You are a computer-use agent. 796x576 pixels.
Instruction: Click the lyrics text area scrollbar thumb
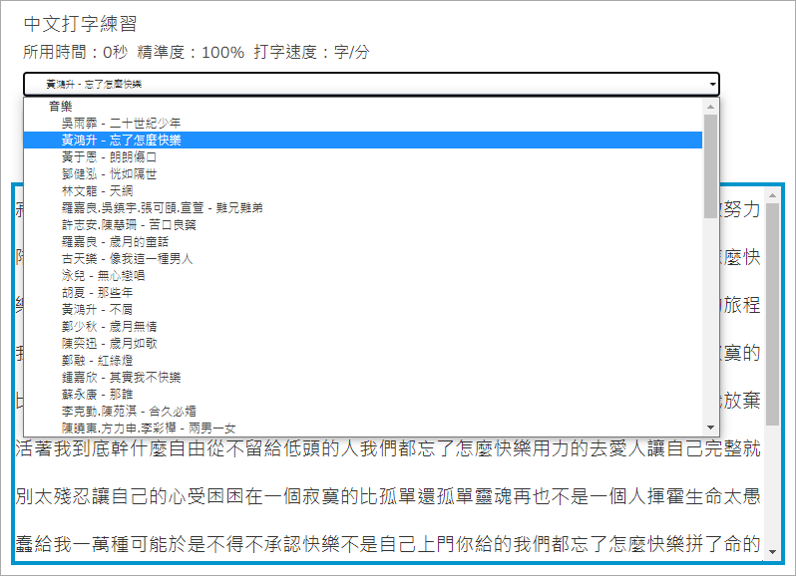coord(773,314)
